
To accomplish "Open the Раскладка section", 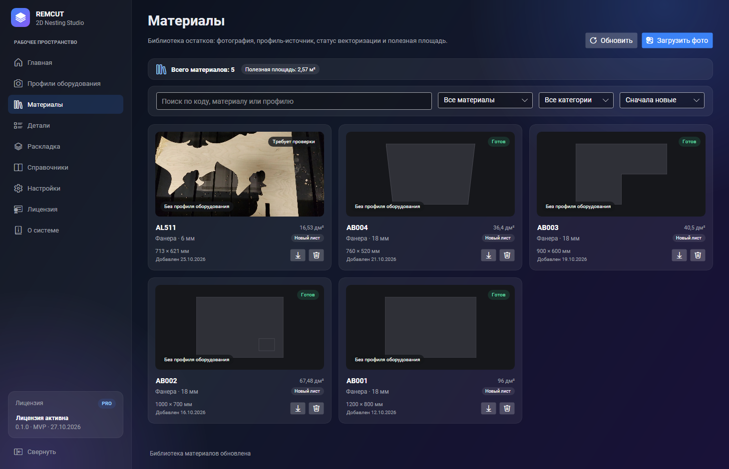I will pyautogui.click(x=66, y=146).
